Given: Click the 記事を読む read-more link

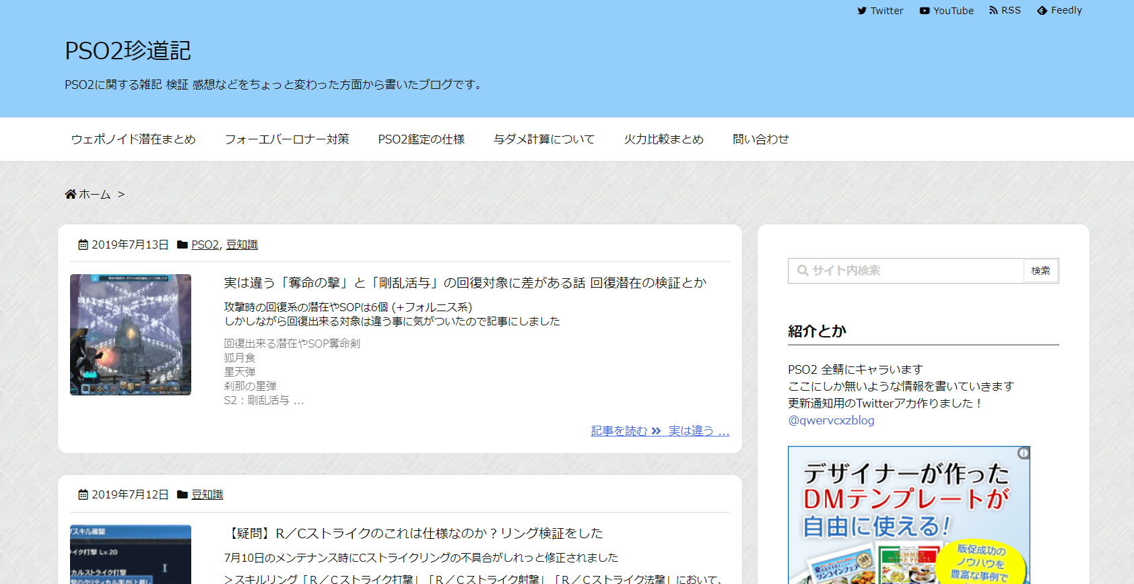Looking at the screenshot, I should (x=660, y=430).
